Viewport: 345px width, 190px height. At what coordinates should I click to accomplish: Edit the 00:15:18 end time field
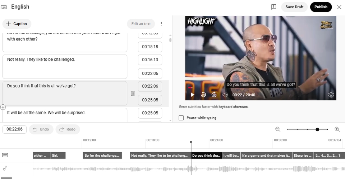(x=150, y=47)
